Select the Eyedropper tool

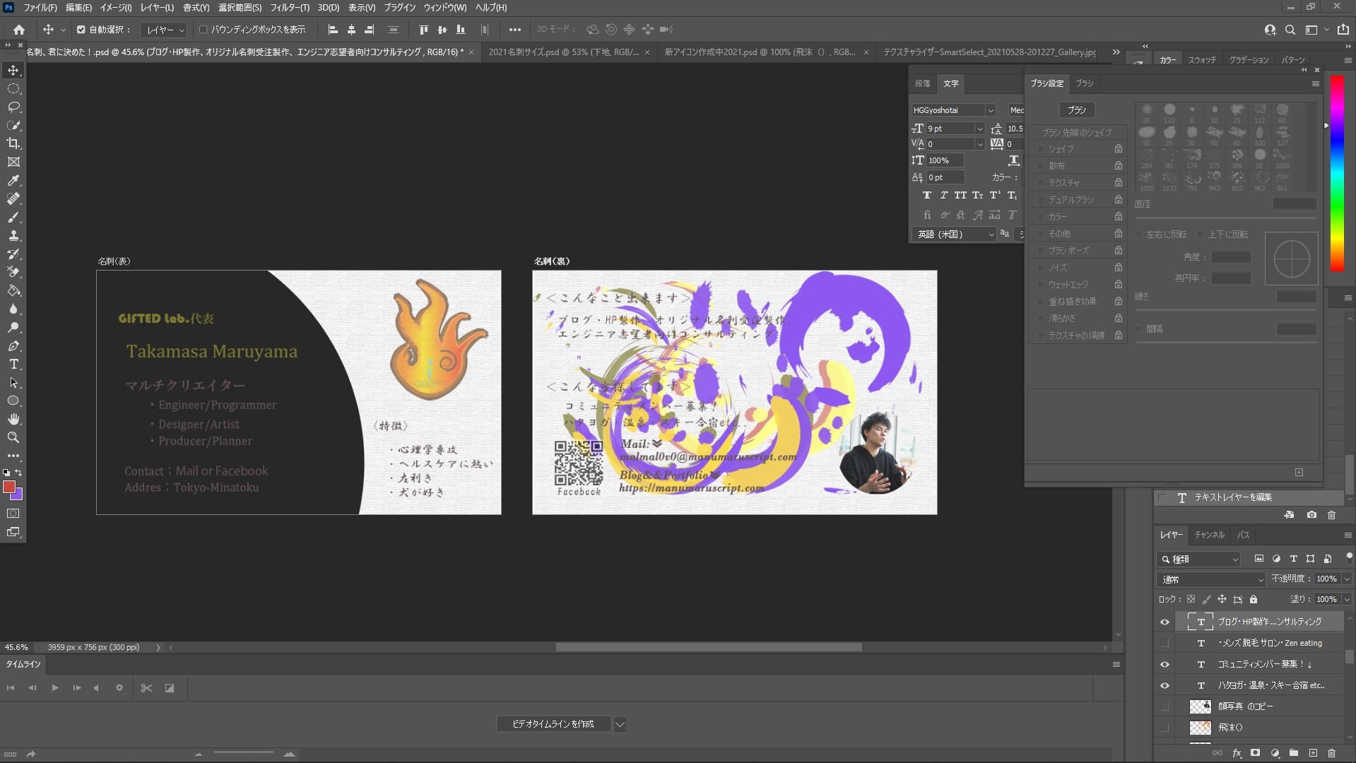(13, 180)
